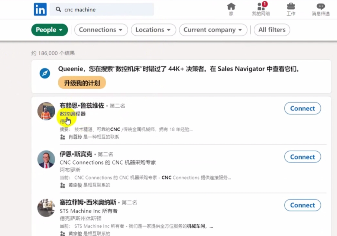Click summary text 技术精湛、可靠的CNC
The height and width of the screenshot is (236, 337).
pyautogui.click(x=97, y=129)
